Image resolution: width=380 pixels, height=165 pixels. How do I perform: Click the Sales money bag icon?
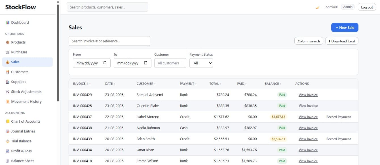click(8, 62)
